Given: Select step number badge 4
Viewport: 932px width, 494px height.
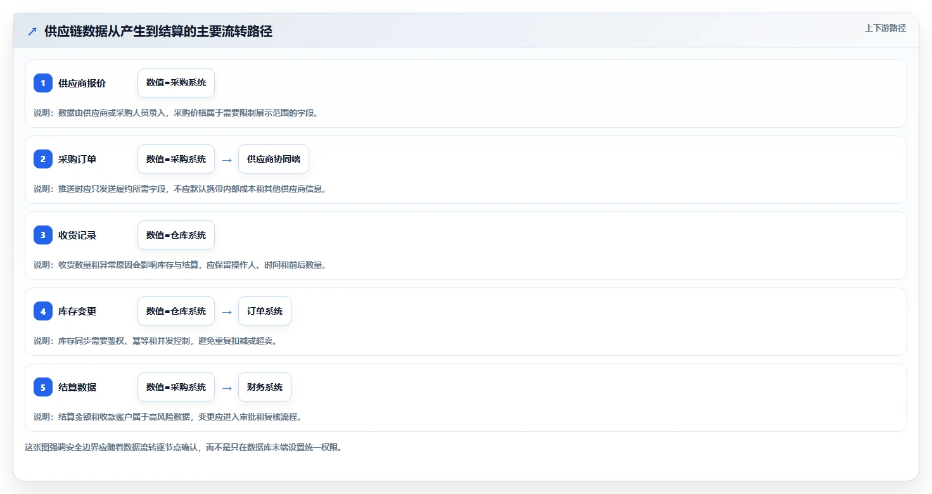Looking at the screenshot, I should click(43, 311).
